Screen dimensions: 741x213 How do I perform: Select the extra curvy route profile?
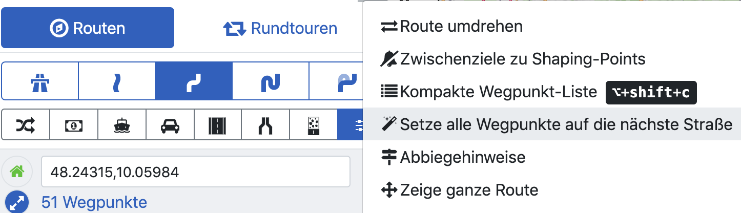(x=271, y=81)
